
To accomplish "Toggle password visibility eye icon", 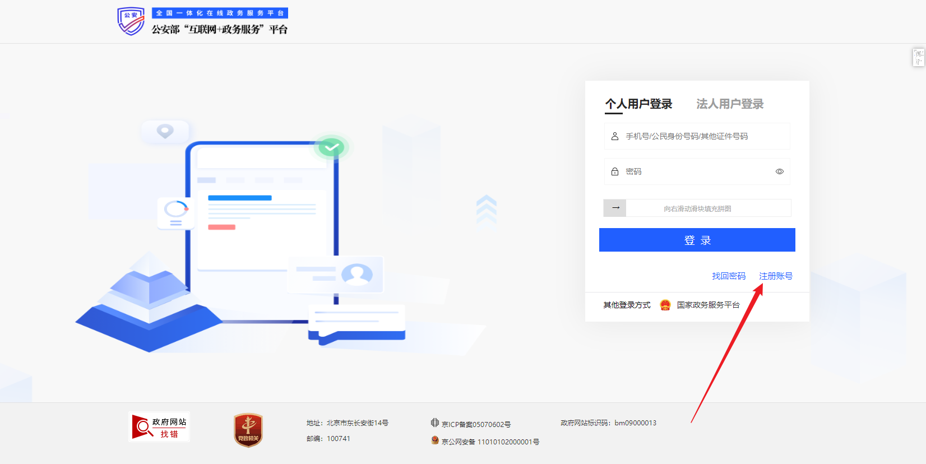I will click(779, 171).
